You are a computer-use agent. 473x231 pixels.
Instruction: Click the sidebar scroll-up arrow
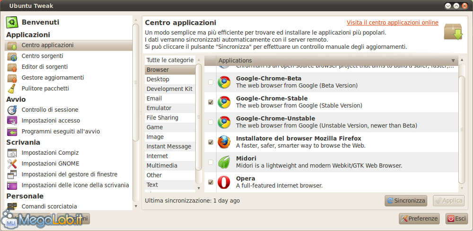(136, 19)
